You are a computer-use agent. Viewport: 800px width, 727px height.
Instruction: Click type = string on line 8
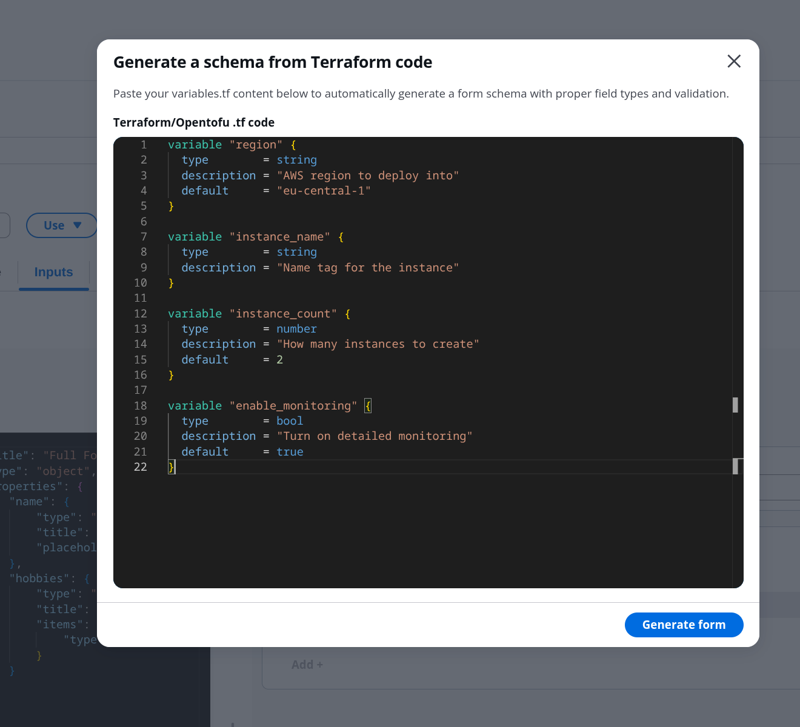click(249, 252)
